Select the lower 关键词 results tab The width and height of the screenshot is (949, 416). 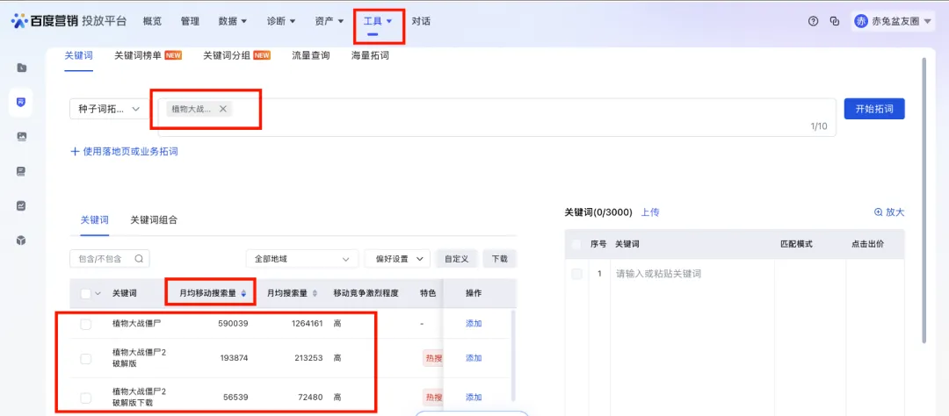coord(95,220)
